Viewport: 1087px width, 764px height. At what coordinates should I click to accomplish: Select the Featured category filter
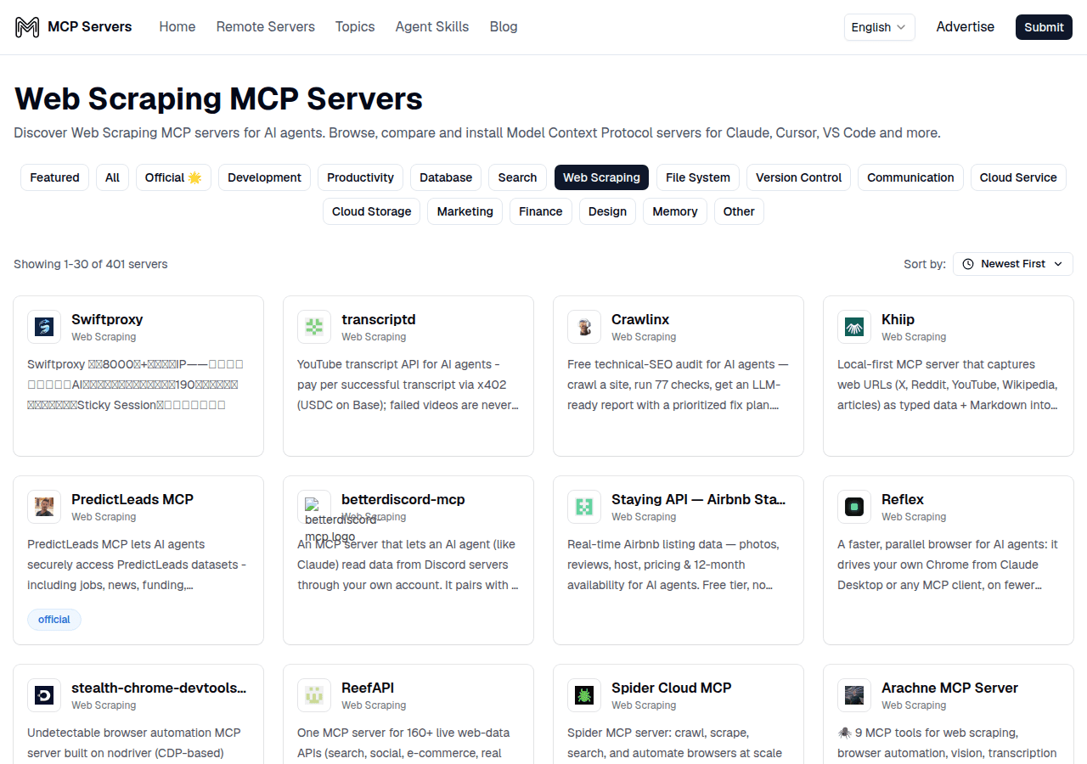(x=54, y=177)
